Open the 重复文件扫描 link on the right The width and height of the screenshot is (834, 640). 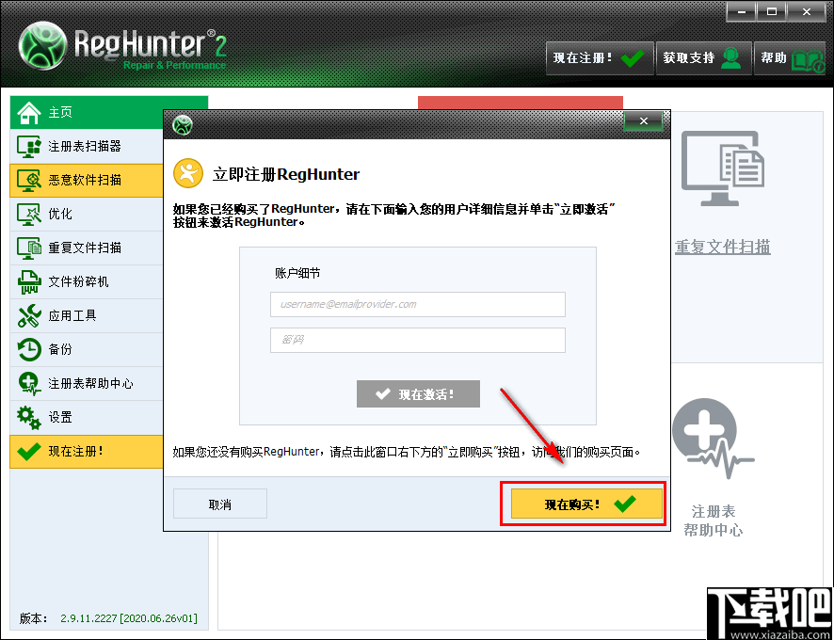point(722,247)
